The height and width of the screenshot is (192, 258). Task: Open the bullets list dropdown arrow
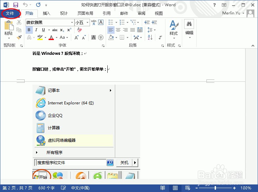click(x=116, y=22)
